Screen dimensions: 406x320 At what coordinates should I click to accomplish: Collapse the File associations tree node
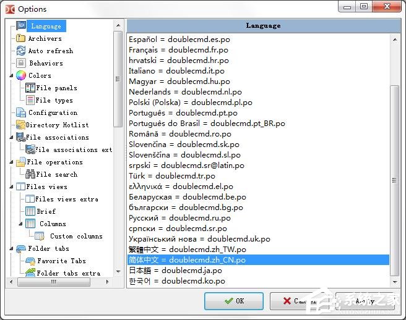tap(11, 137)
